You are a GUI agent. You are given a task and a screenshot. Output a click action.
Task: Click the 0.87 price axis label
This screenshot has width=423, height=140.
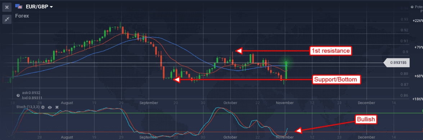pyautogui.click(x=404, y=85)
